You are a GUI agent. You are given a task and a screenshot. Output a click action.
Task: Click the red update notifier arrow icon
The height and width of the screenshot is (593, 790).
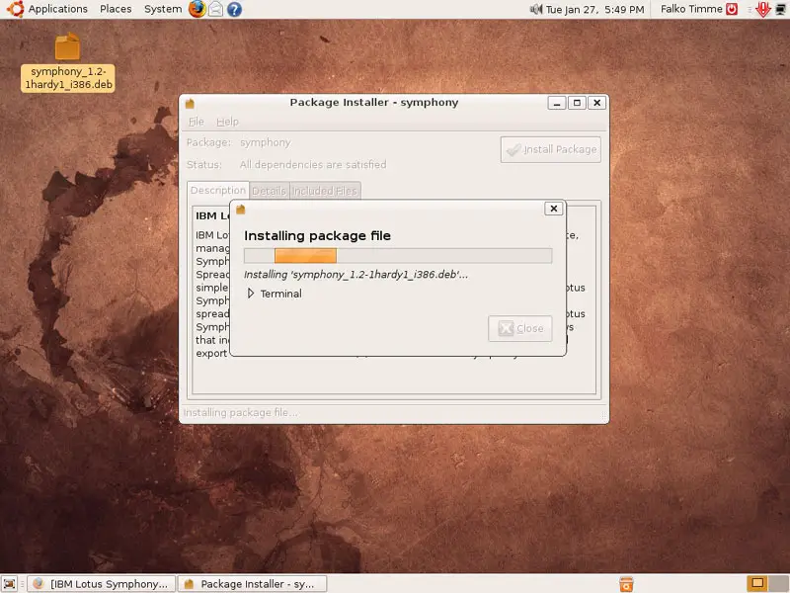pyautogui.click(x=762, y=9)
